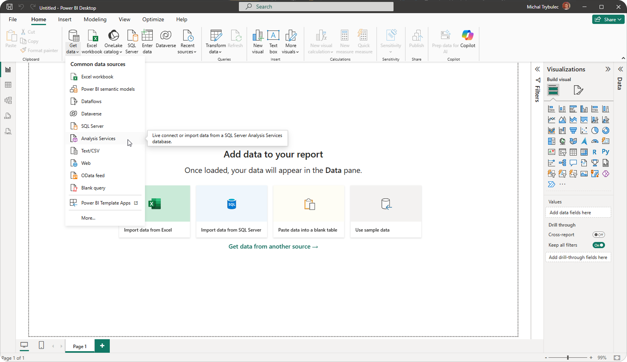Click Get data from another source link

(273, 246)
